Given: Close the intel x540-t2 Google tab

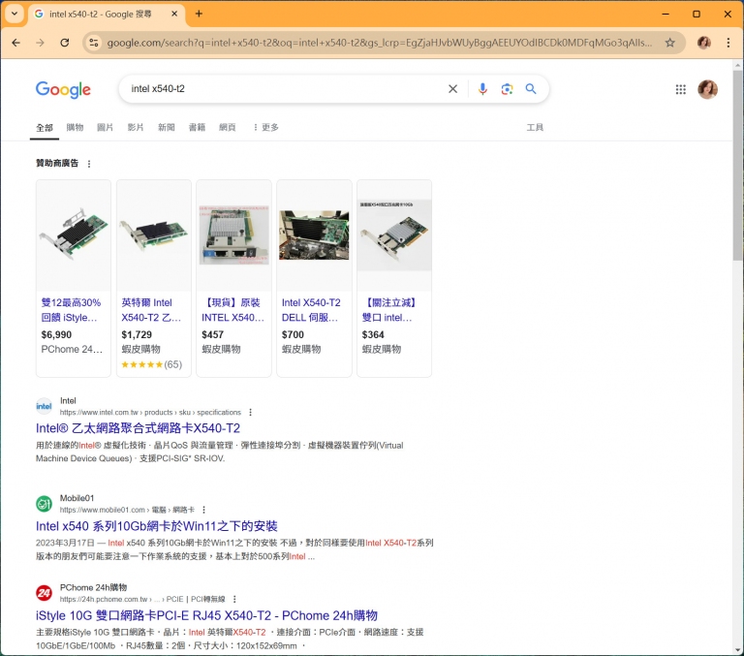Looking at the screenshot, I should pyautogui.click(x=174, y=14).
